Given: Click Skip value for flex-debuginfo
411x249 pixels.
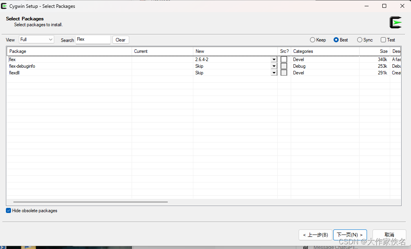Looking at the screenshot, I should pyautogui.click(x=199, y=66).
